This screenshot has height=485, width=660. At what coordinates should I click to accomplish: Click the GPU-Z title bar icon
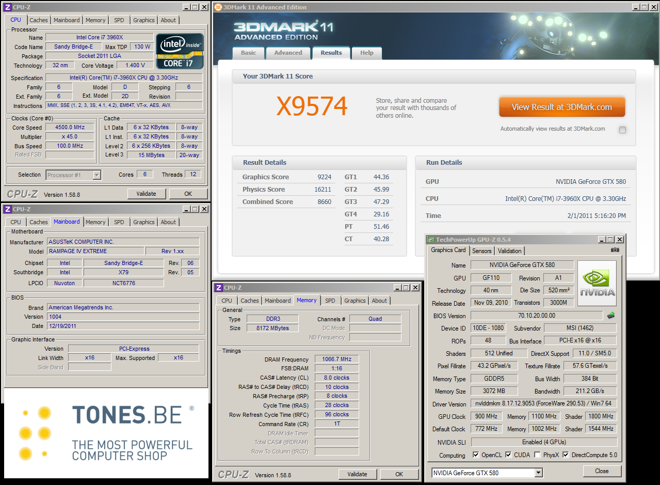point(431,240)
